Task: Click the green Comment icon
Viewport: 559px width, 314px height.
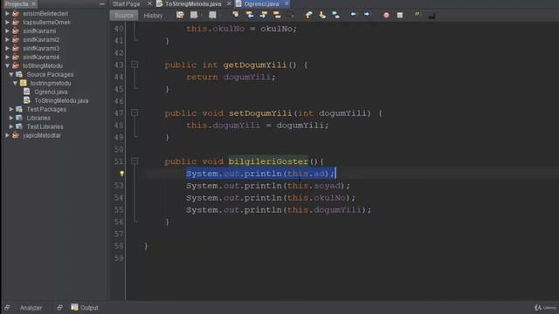Action: click(417, 15)
